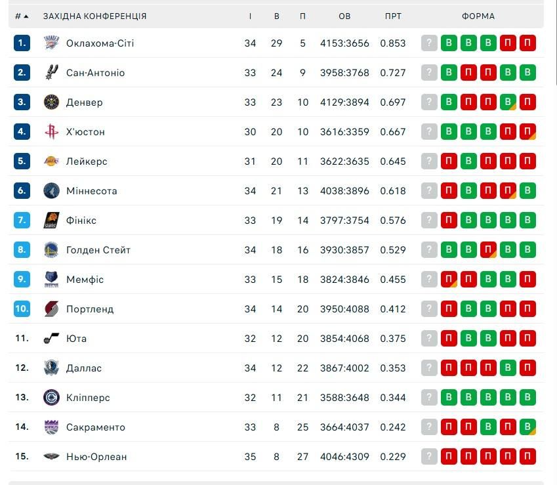Click the Західна конференція column header

pyautogui.click(x=94, y=16)
